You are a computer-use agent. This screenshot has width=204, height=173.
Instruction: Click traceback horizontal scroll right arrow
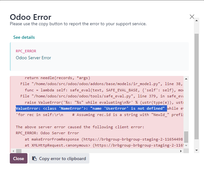pyautogui.click(x=181, y=151)
